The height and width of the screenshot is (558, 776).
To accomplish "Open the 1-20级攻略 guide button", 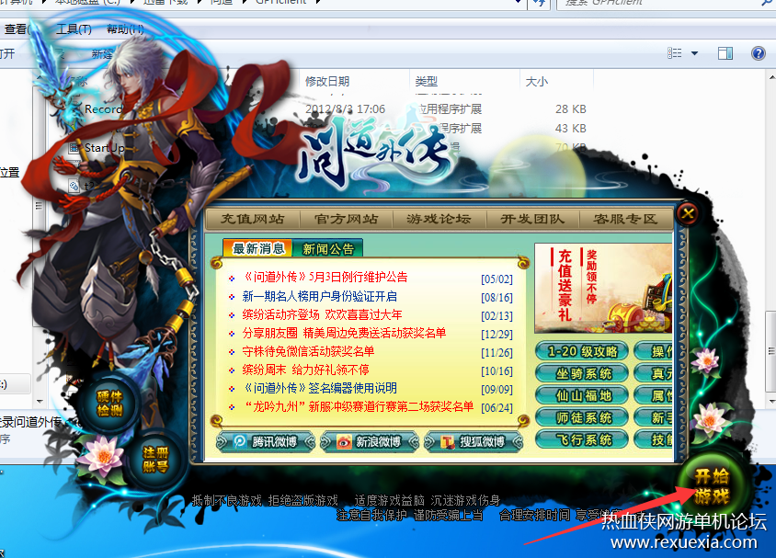I will tap(582, 351).
